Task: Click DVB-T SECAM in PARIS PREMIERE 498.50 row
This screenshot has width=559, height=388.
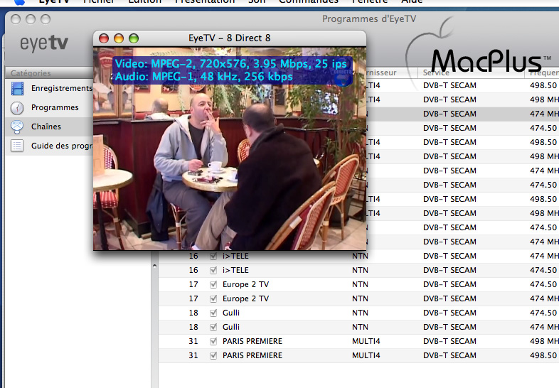Action: 449,355
